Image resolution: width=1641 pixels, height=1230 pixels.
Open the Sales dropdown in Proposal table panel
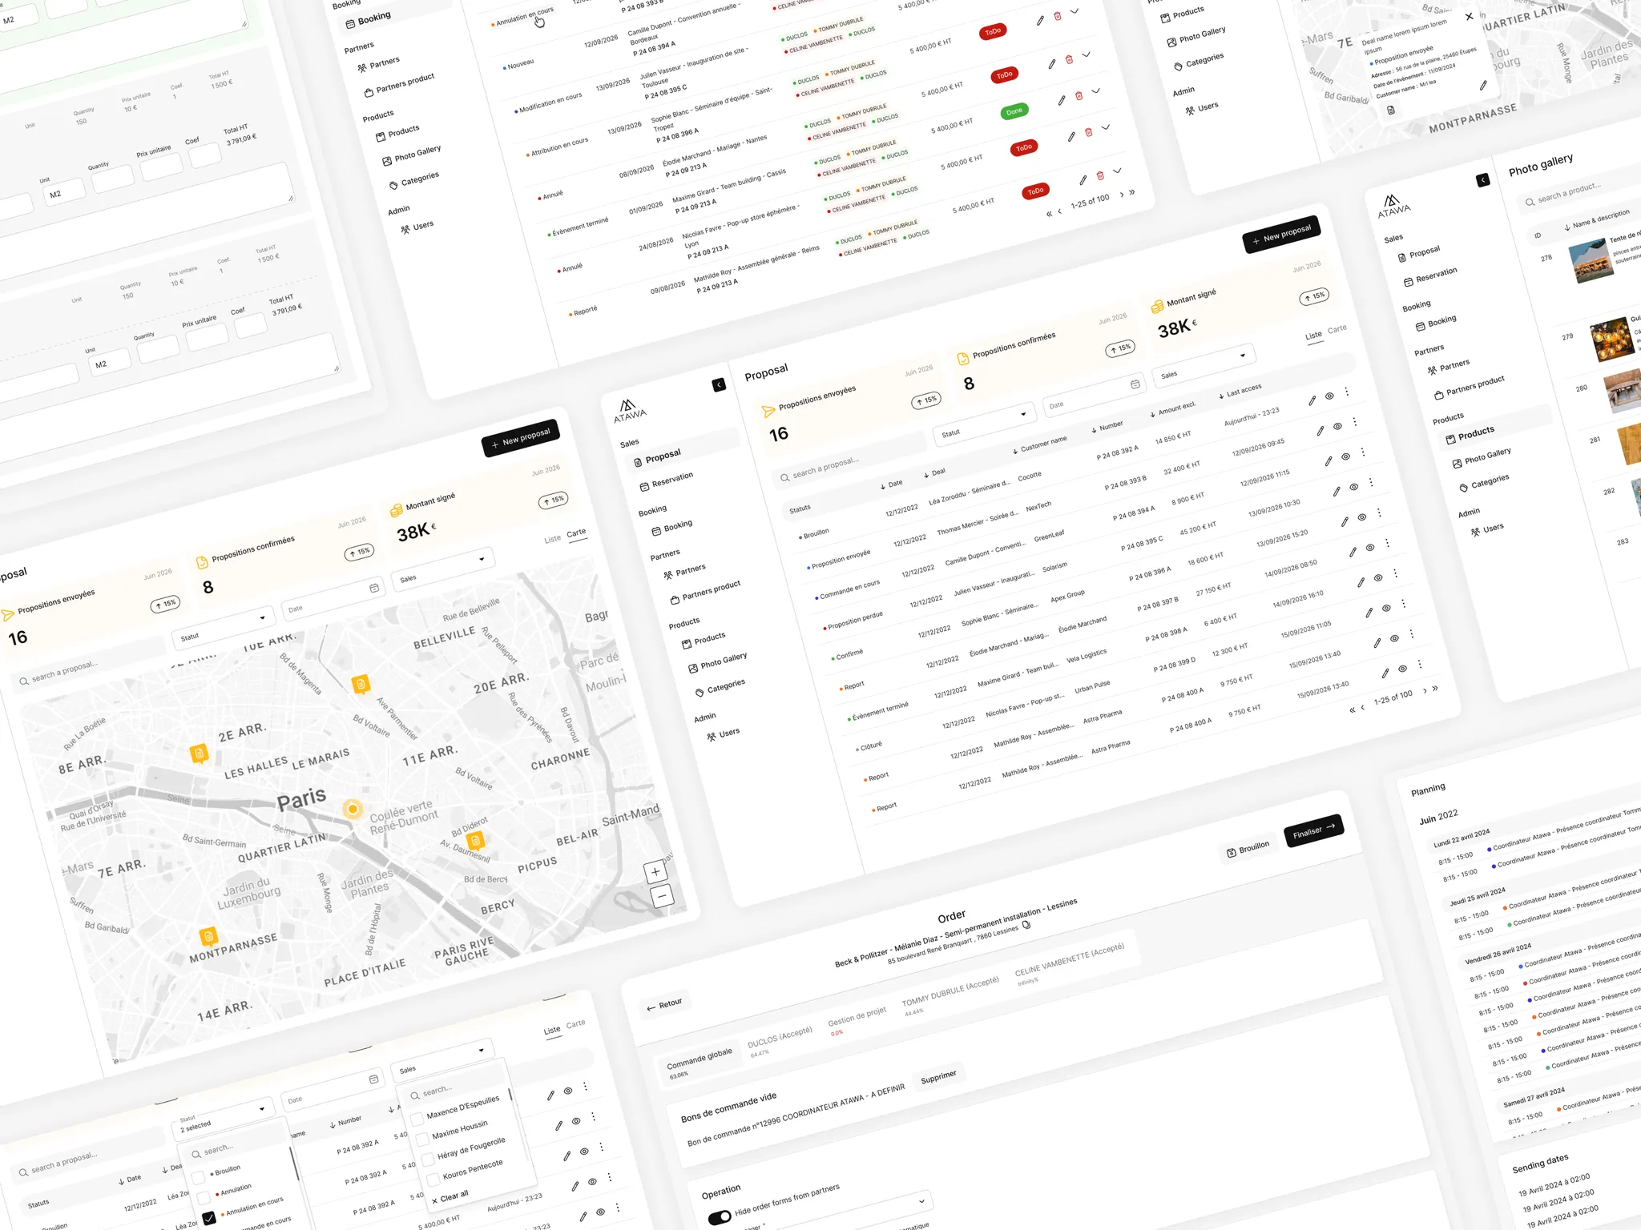1204,365
